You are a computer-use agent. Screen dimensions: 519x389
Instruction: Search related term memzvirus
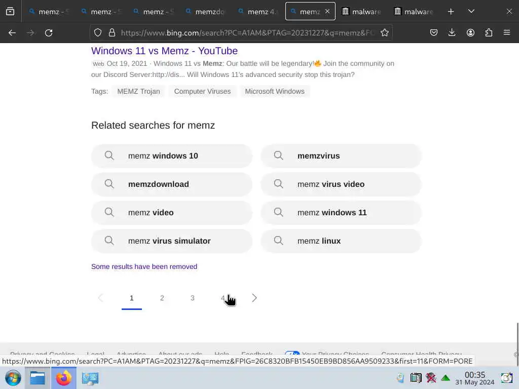point(341,156)
